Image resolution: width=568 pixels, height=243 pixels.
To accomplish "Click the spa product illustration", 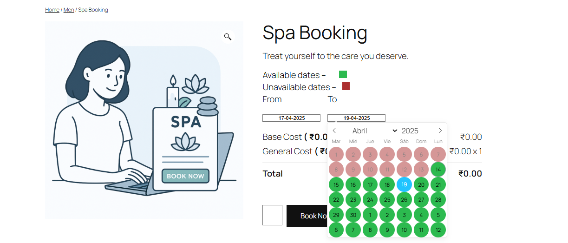I will pos(144,120).
